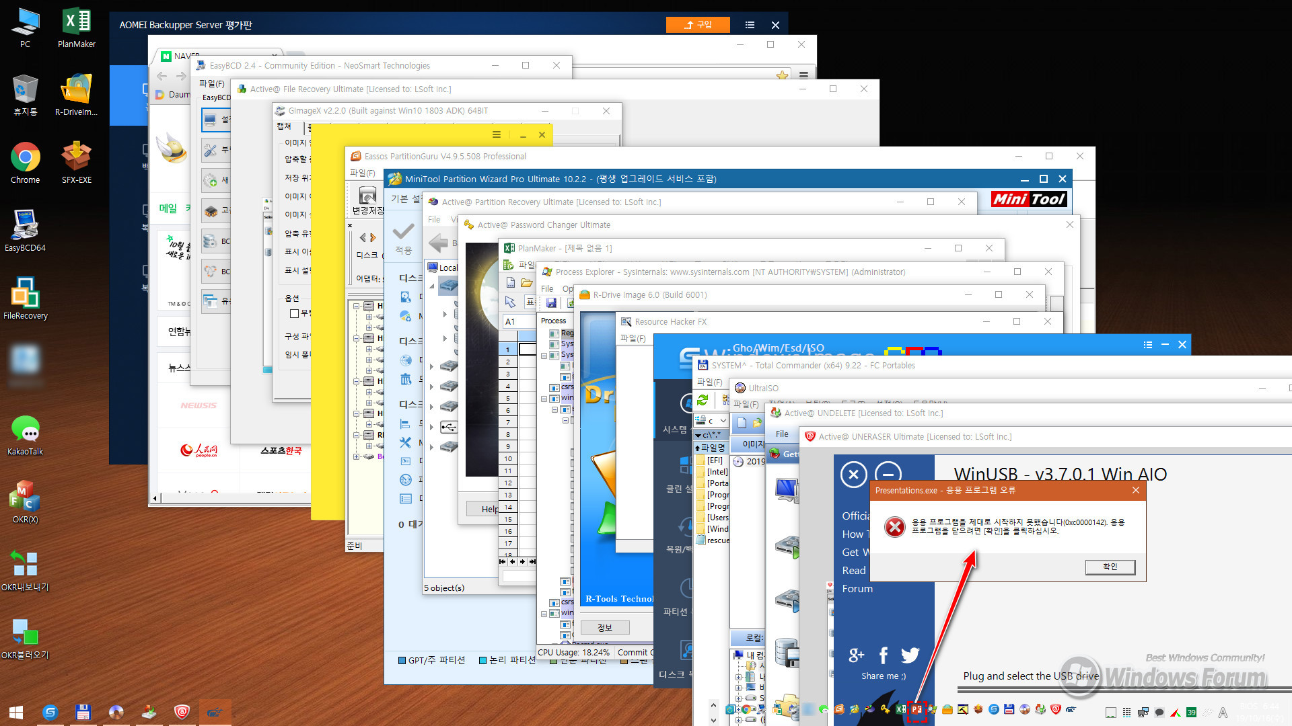
Task: Click the save icon in Process Explorer toolbar
Action: click(x=551, y=302)
